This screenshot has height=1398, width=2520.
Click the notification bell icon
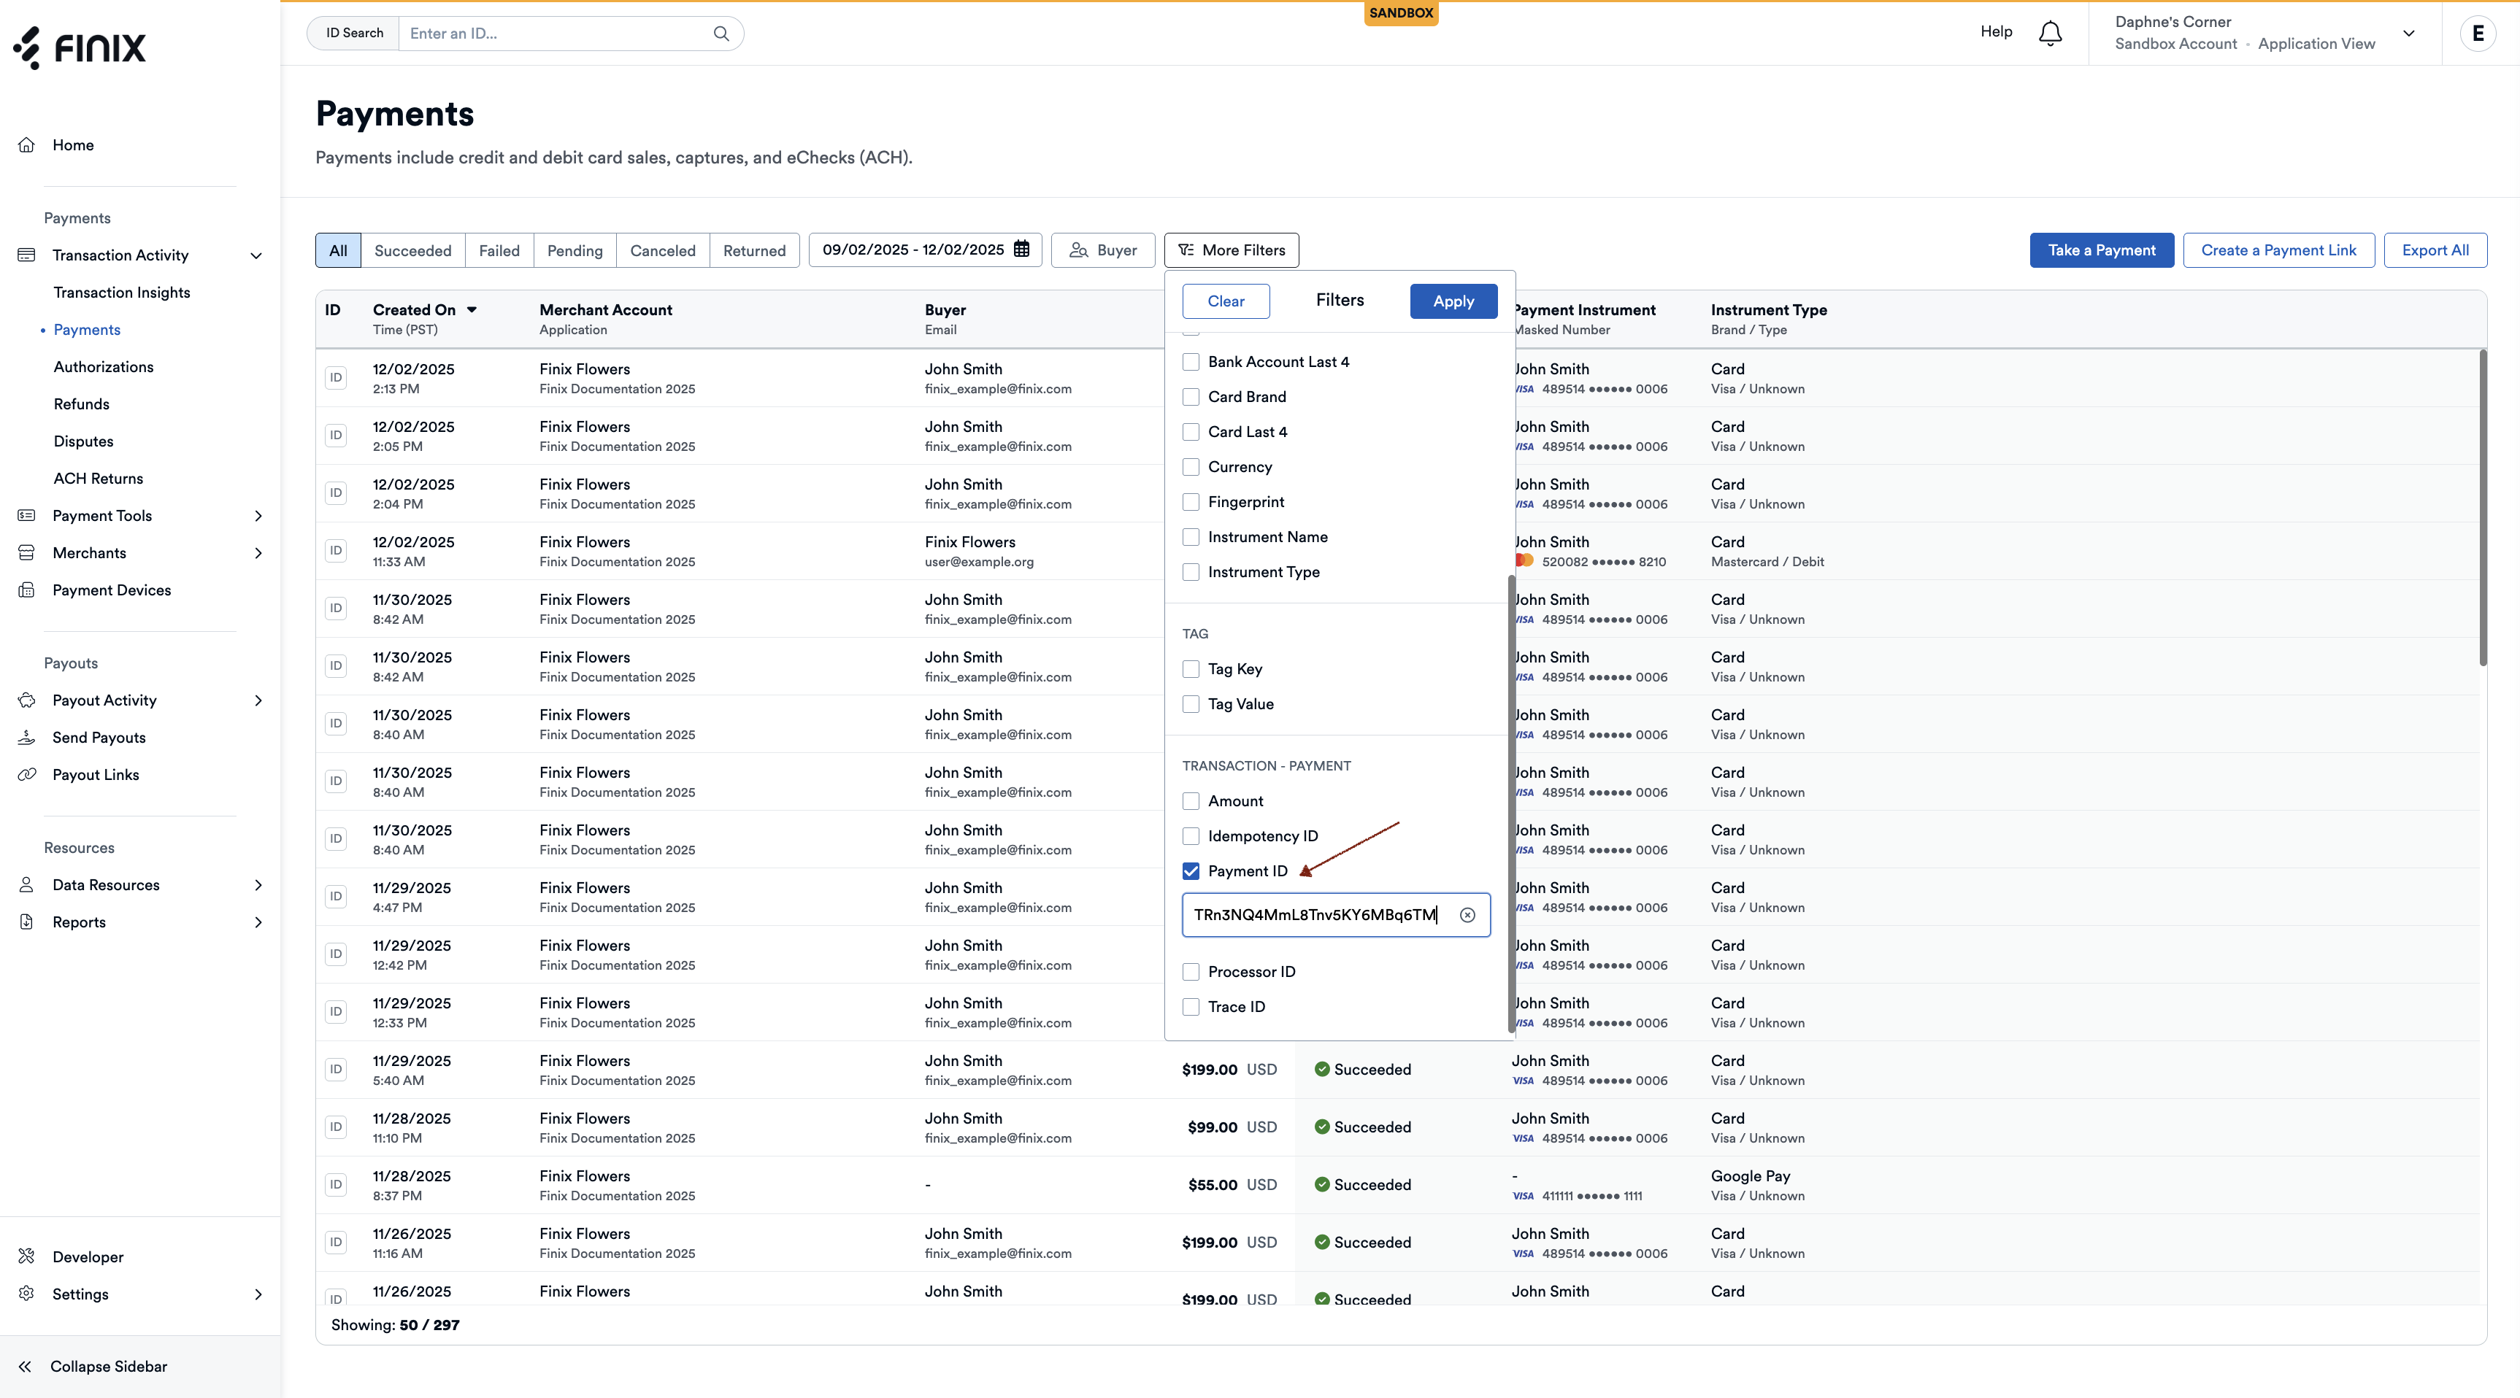[x=2049, y=34]
